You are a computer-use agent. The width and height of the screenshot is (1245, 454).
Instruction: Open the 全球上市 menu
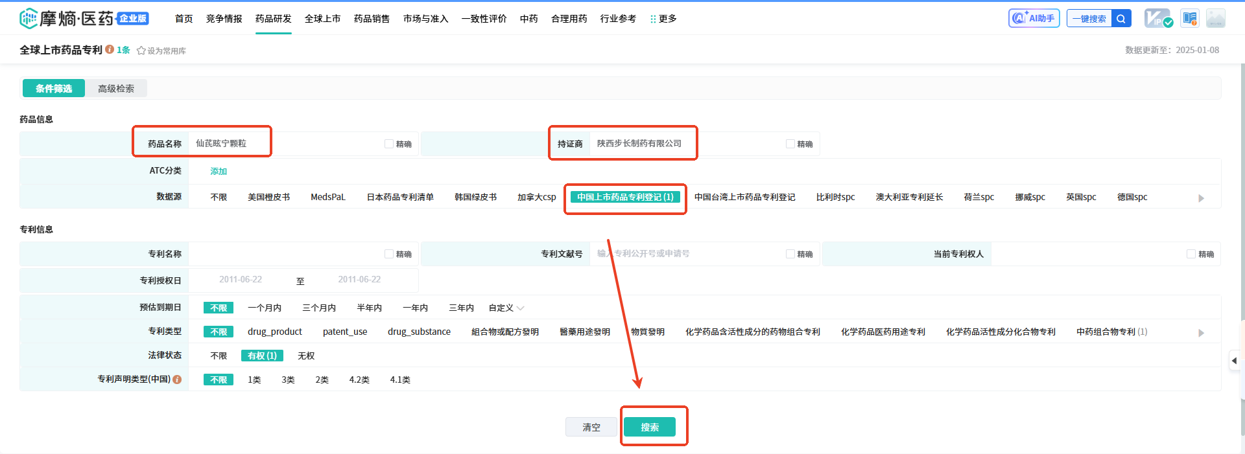[x=323, y=19]
